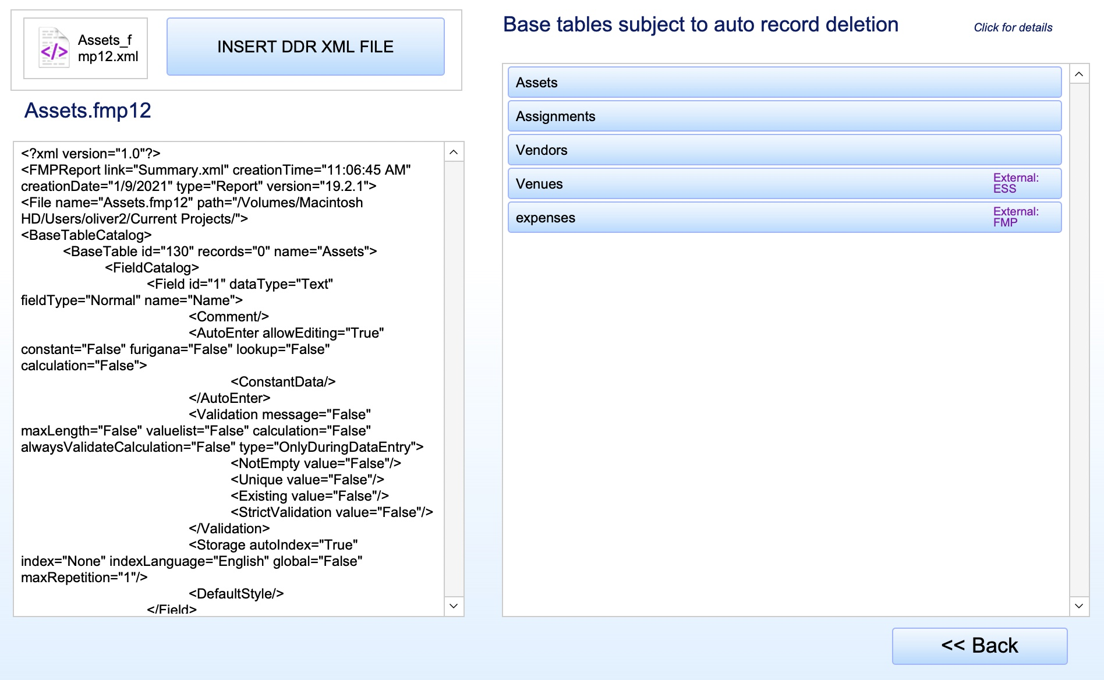This screenshot has height=680, width=1104.
Task: Click the '<Unique value="False"/>' line
Action: click(x=307, y=480)
